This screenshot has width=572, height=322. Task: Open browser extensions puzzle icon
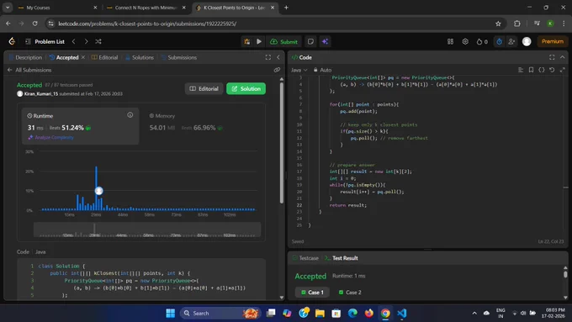tap(517, 24)
